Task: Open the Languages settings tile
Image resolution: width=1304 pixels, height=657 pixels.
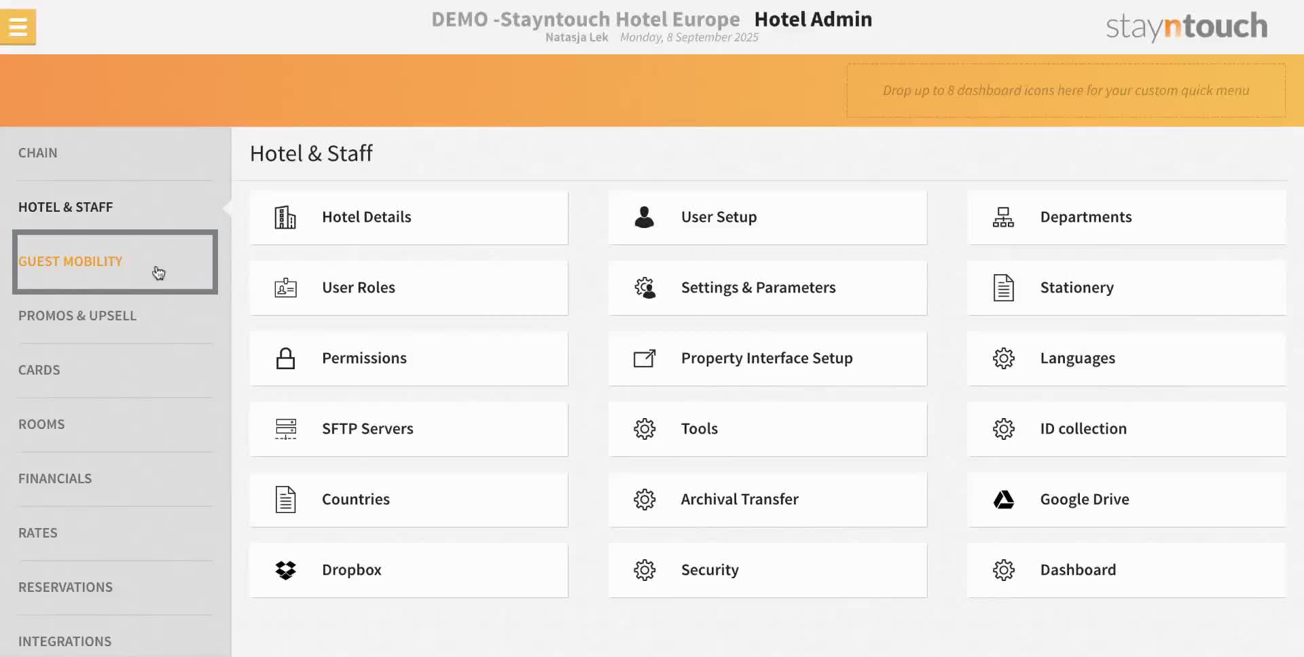Action: (1125, 358)
